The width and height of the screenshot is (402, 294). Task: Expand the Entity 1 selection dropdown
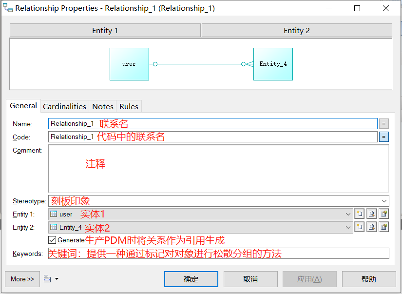point(349,214)
